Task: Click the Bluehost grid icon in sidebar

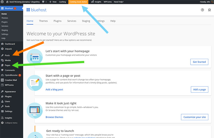Action: [2, 8]
